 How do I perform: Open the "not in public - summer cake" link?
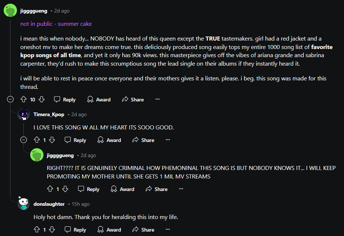click(56, 24)
